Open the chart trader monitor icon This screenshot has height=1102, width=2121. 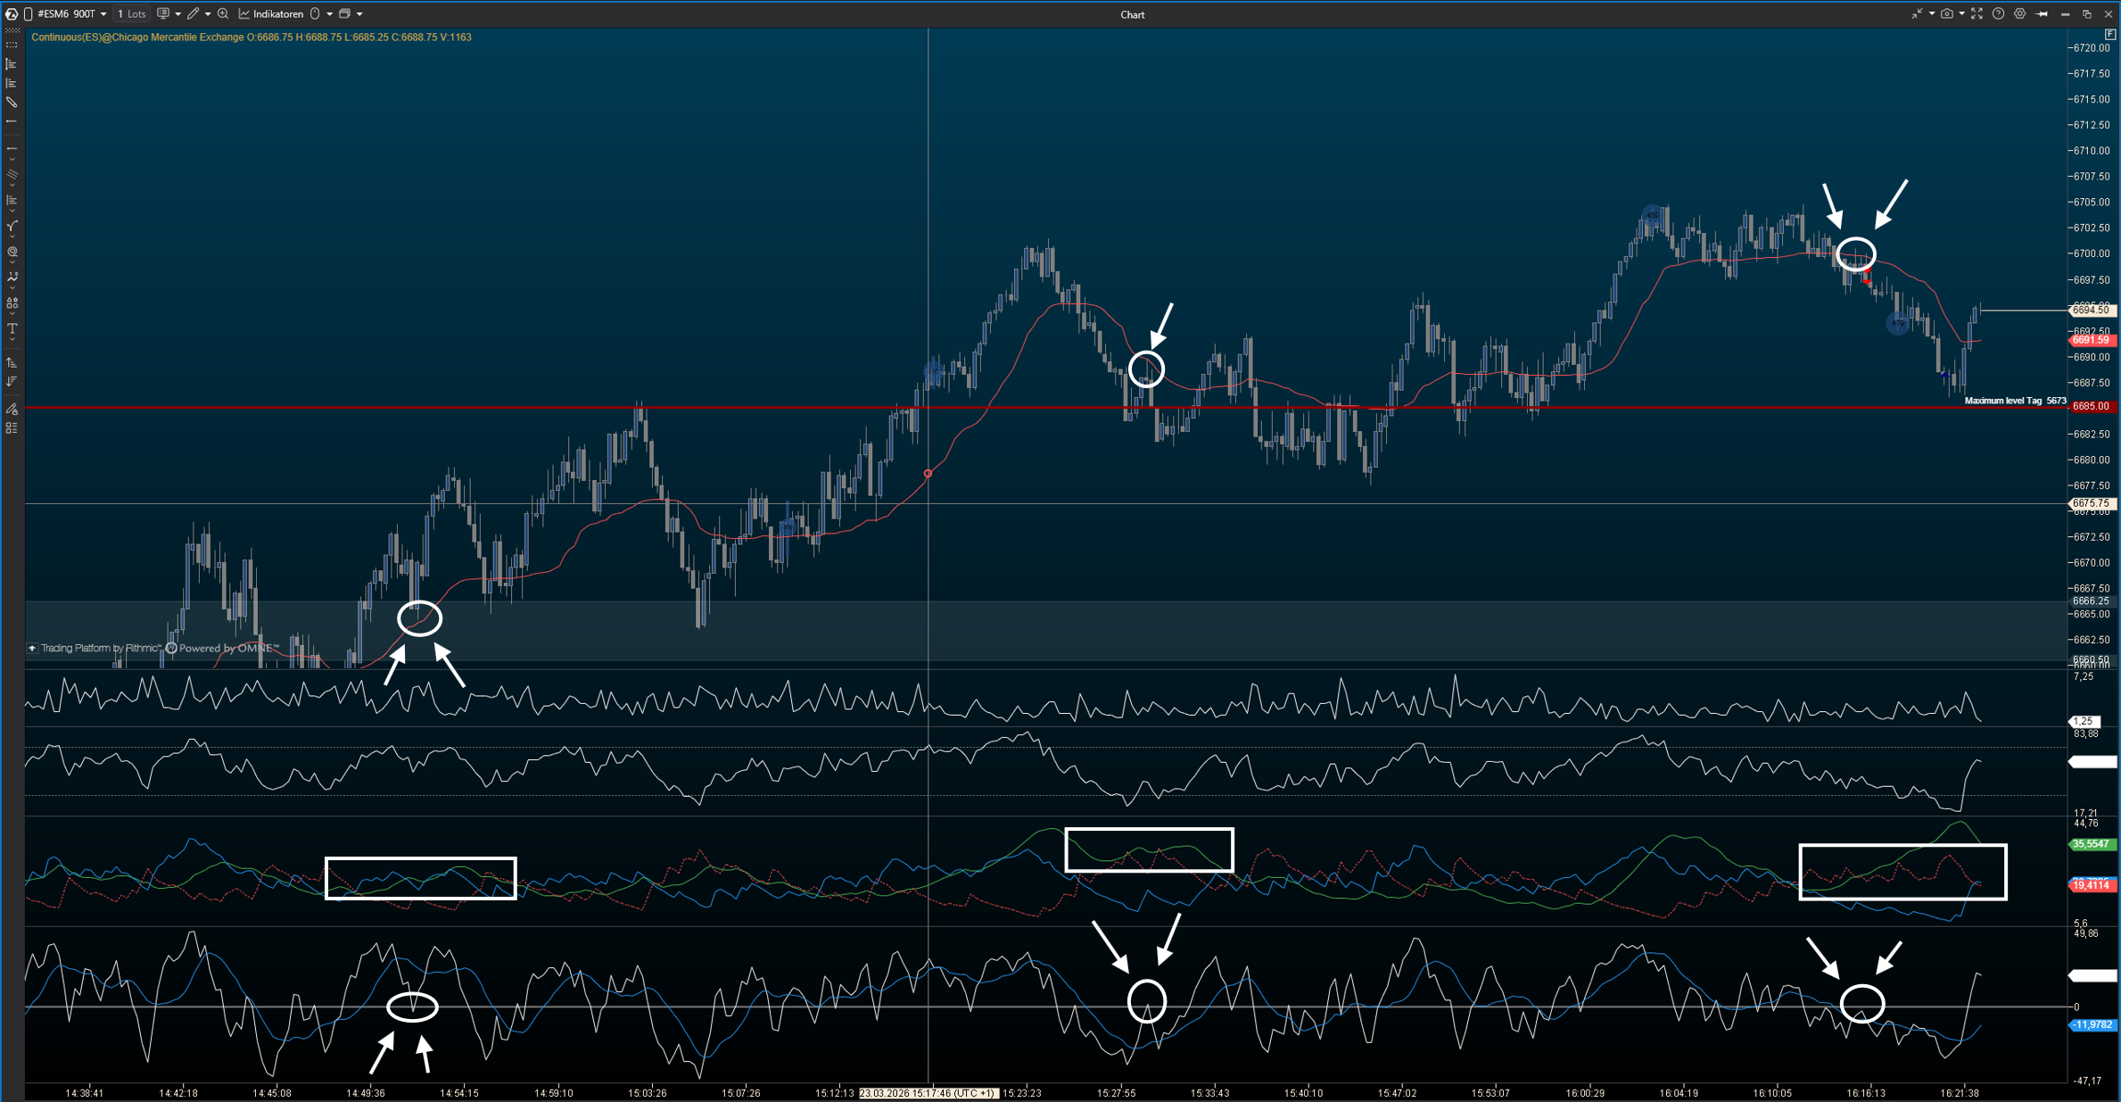pyautogui.click(x=163, y=14)
